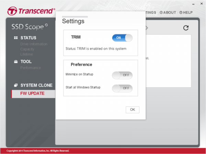Image resolution: width=206 pixels, height=154 pixels.
Task: Click the TOOL toolbox icon in sidebar
Action: coord(15,62)
